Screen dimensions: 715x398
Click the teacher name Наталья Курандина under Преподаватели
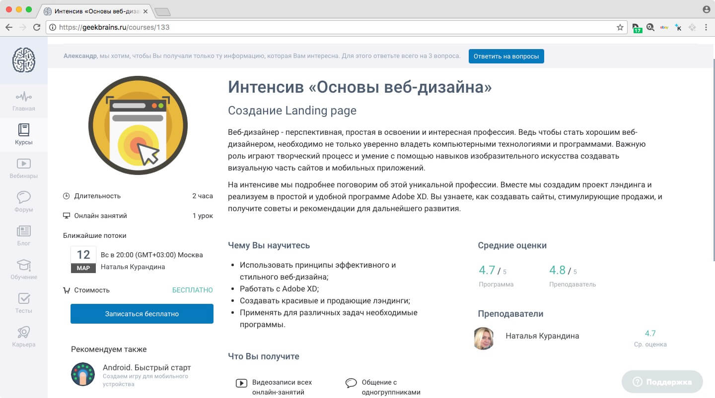tap(542, 336)
